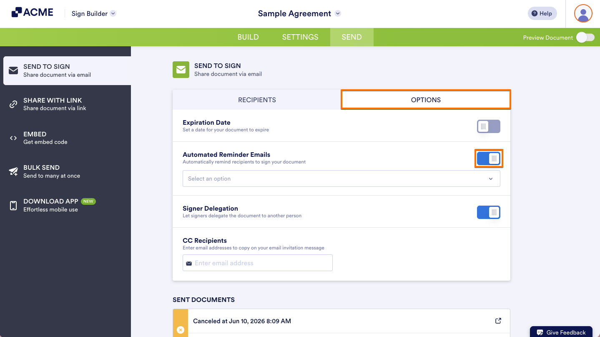This screenshot has height=337, width=600.
Task: Select SEND TO SIGN in the sidebar
Action: click(67, 70)
